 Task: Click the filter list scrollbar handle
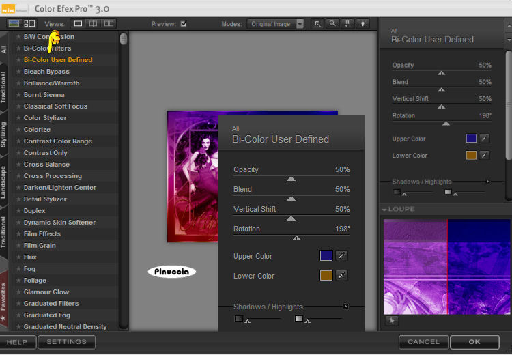click(x=124, y=39)
